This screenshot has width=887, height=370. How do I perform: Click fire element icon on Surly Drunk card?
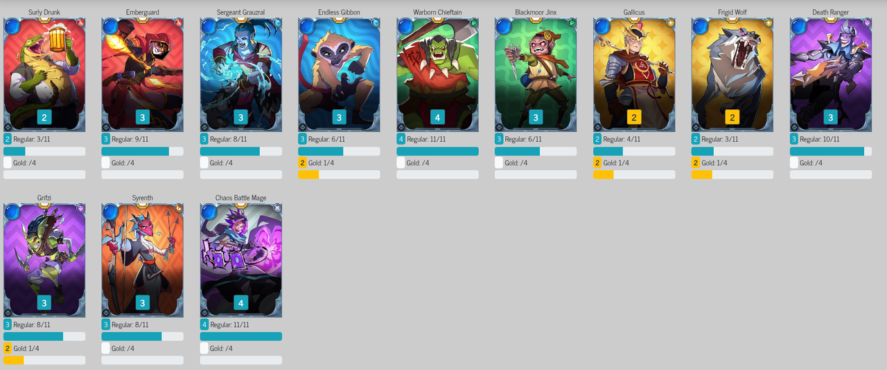pyautogui.click(x=80, y=22)
